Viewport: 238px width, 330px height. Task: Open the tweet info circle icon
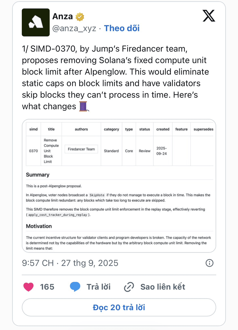tap(209, 263)
